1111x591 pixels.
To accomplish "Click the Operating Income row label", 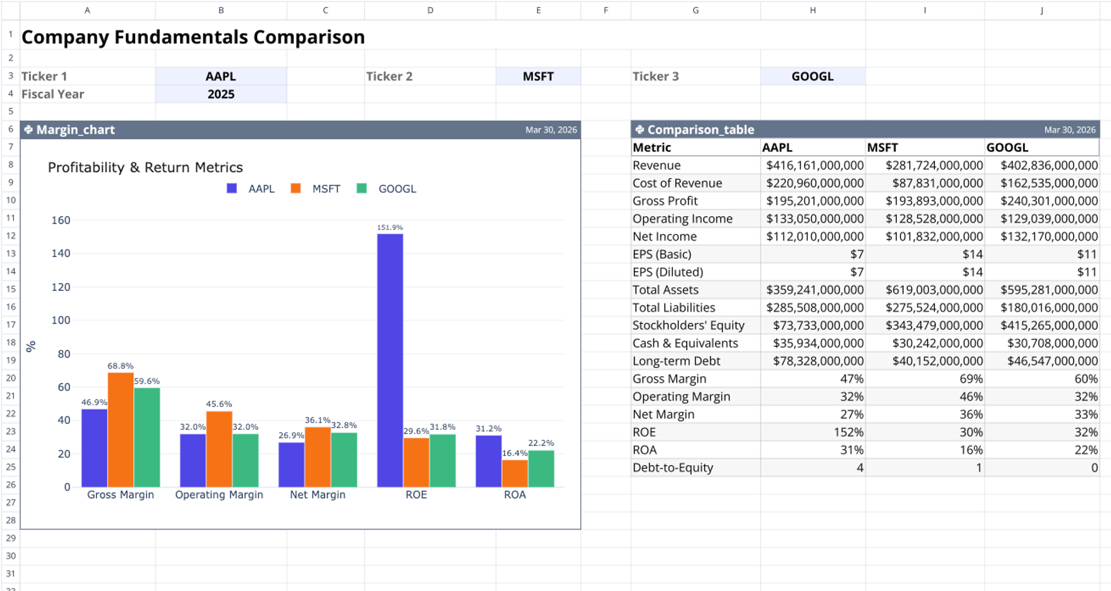I will pos(682,219).
